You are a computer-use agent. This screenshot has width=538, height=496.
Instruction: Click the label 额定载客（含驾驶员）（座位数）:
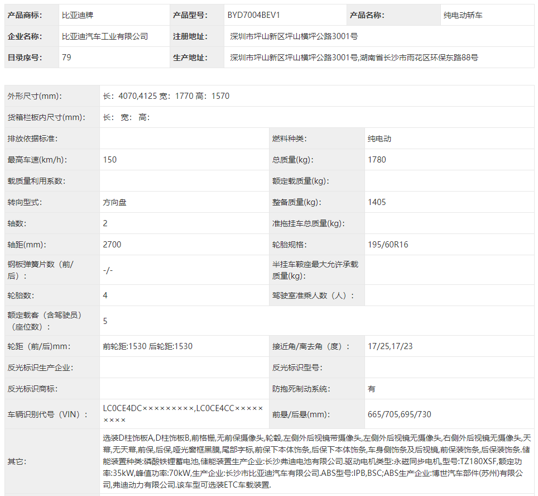(45, 321)
